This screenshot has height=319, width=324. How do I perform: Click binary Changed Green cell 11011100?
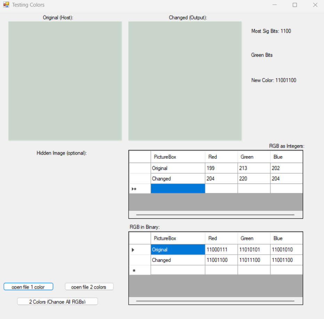point(254,260)
